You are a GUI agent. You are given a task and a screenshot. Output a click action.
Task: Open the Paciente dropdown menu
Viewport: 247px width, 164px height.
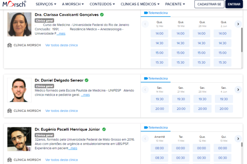[x=174, y=4]
